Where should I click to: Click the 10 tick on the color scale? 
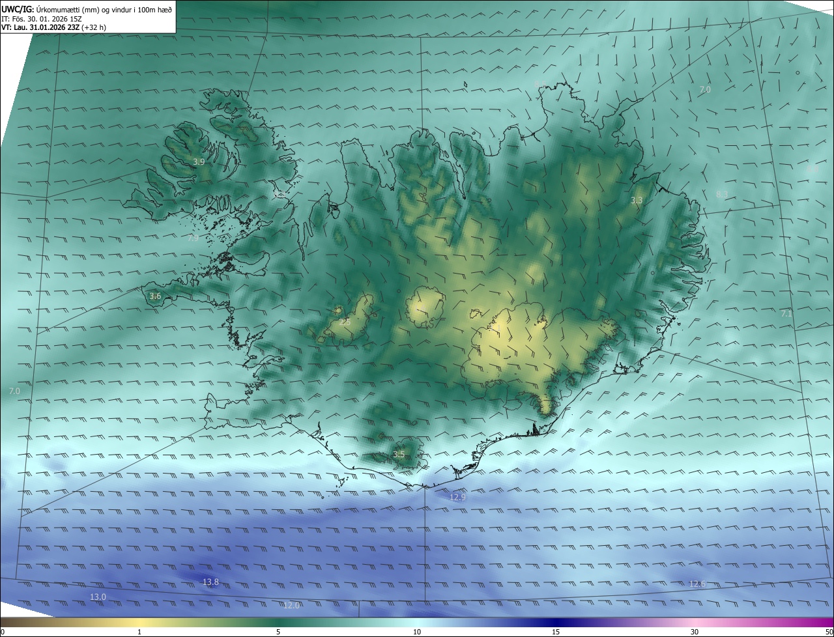pos(417,632)
